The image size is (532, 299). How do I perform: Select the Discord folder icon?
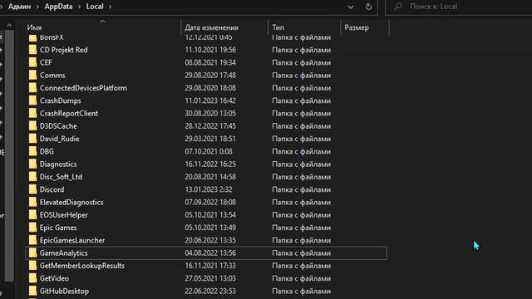coord(32,189)
